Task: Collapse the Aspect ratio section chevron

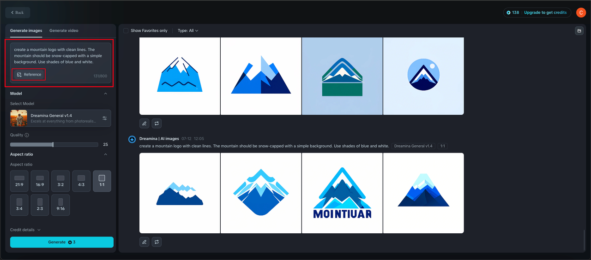Action: (x=105, y=154)
